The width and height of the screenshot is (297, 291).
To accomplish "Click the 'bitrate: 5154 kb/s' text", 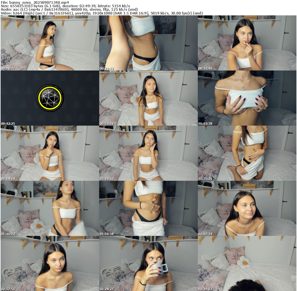I will [x=114, y=6].
